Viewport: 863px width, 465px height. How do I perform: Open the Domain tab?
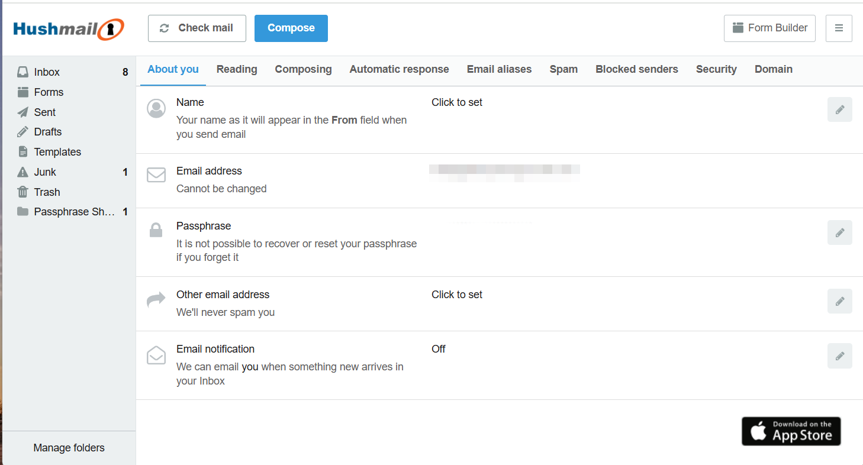click(x=774, y=69)
